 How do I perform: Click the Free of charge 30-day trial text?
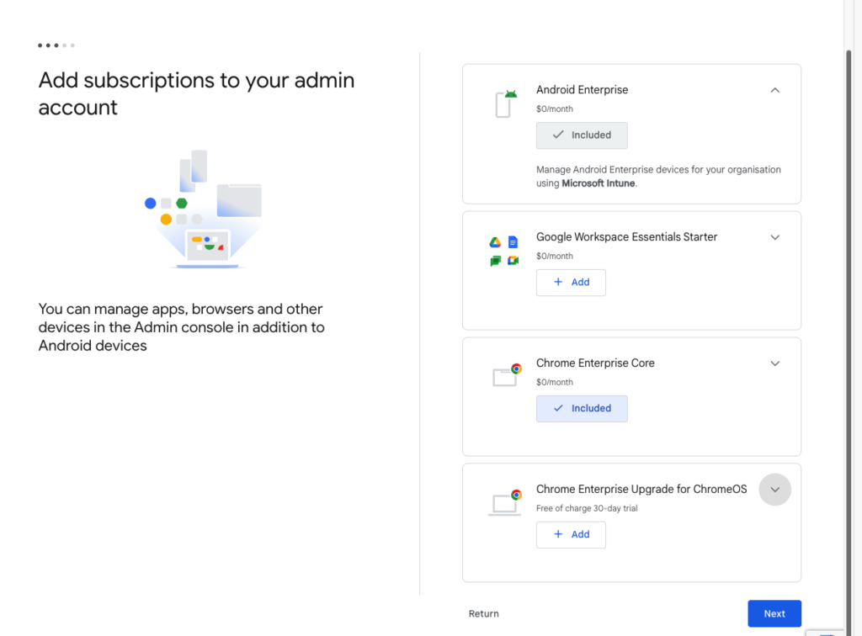(x=587, y=509)
